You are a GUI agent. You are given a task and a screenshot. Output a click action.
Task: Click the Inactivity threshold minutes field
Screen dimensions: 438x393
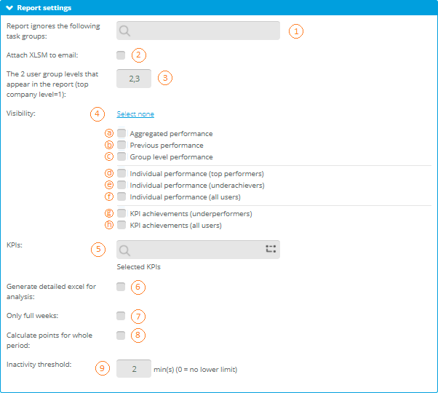coord(134,369)
